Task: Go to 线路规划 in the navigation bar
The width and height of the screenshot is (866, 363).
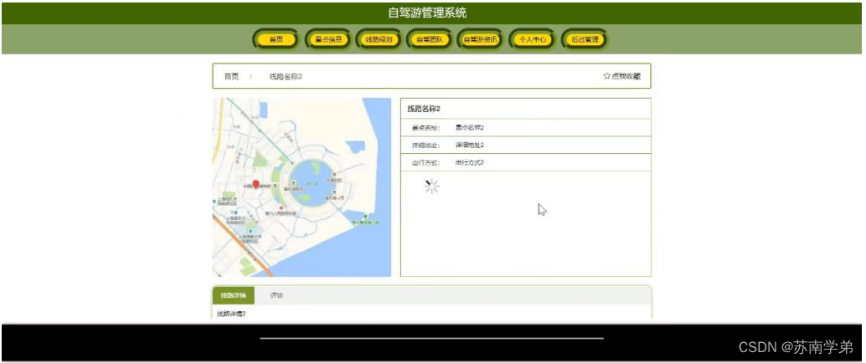Action: tap(379, 39)
